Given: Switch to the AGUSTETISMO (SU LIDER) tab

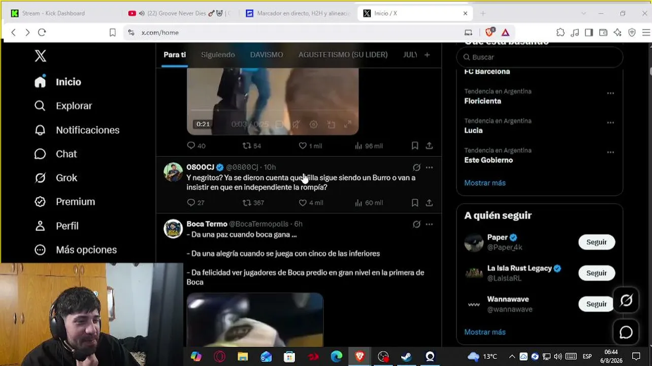Looking at the screenshot, I should tap(343, 55).
